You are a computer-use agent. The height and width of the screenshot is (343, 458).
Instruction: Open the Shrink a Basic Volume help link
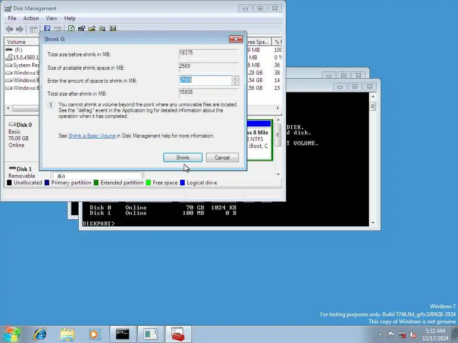coord(92,136)
